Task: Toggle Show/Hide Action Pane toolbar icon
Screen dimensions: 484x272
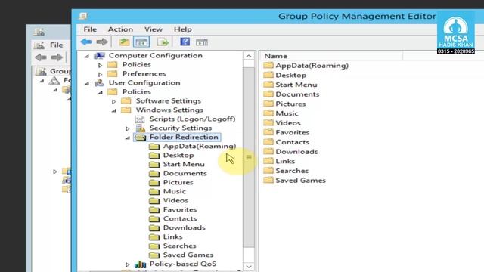Action: click(x=202, y=42)
